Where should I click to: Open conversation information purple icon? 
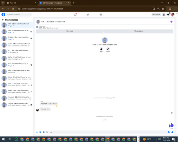coord(171,22)
